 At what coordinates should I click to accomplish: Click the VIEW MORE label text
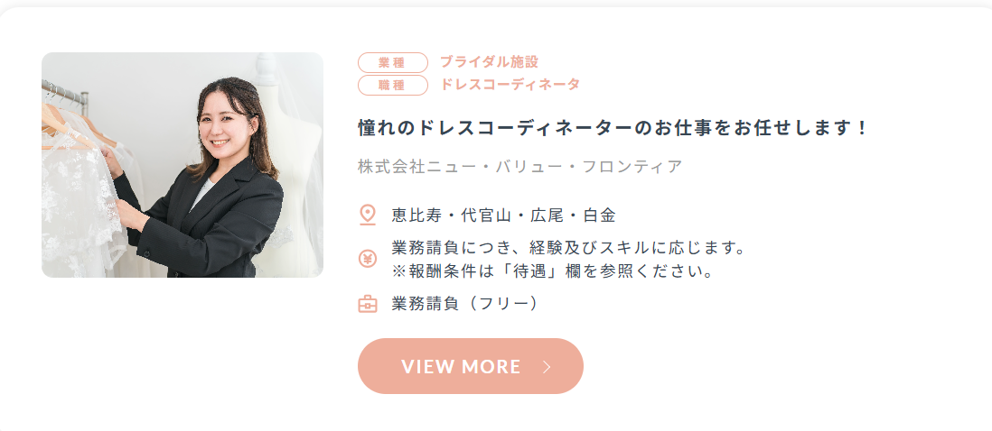[461, 367]
